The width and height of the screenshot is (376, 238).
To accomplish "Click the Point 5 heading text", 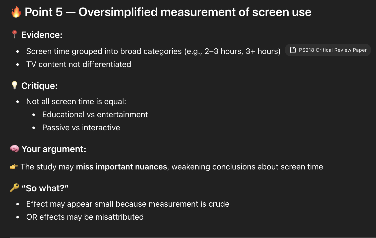I will 168,12.
